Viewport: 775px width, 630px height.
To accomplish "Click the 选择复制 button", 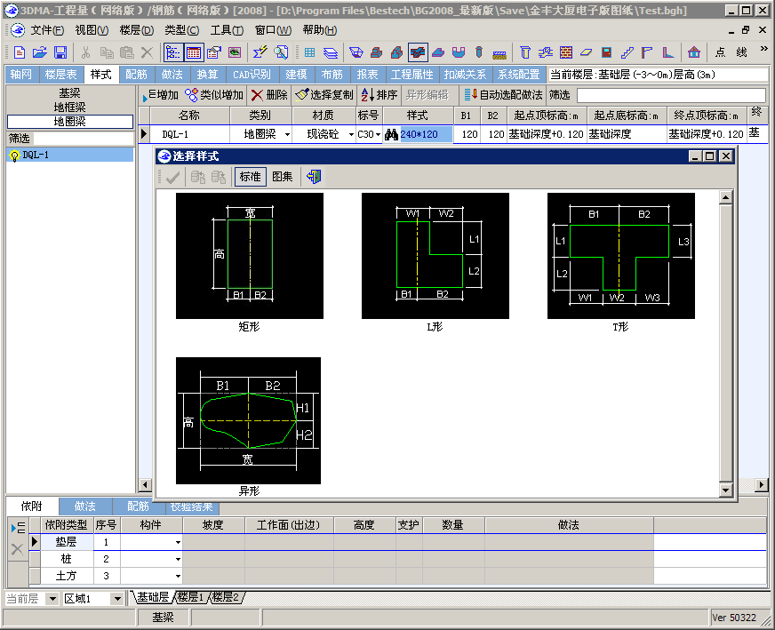I will [x=324, y=95].
